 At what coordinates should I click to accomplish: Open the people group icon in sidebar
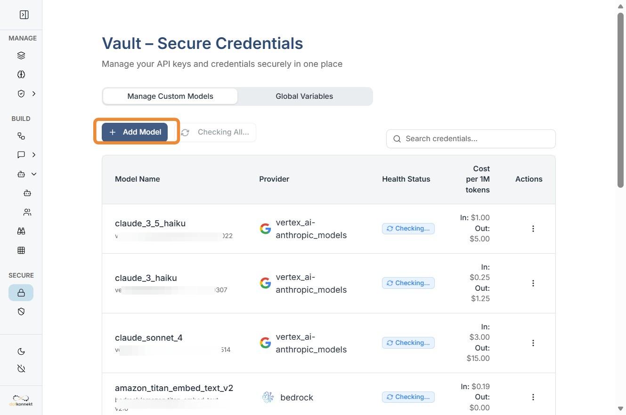click(27, 212)
